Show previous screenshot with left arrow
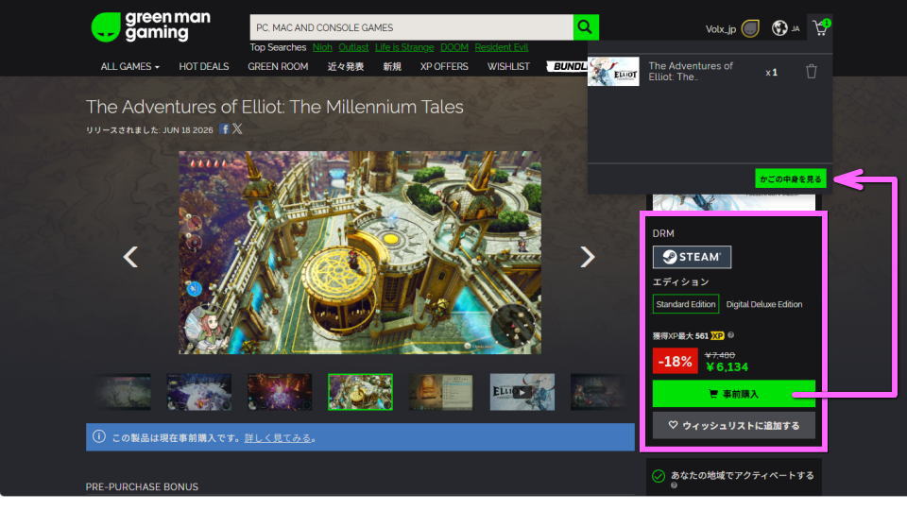 [x=131, y=256]
